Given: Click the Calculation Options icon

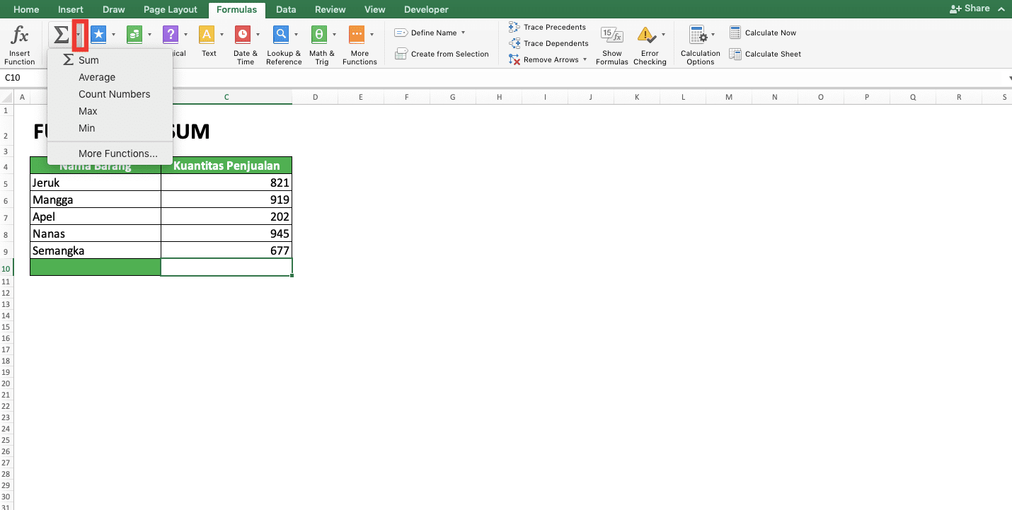Looking at the screenshot, I should [x=698, y=35].
